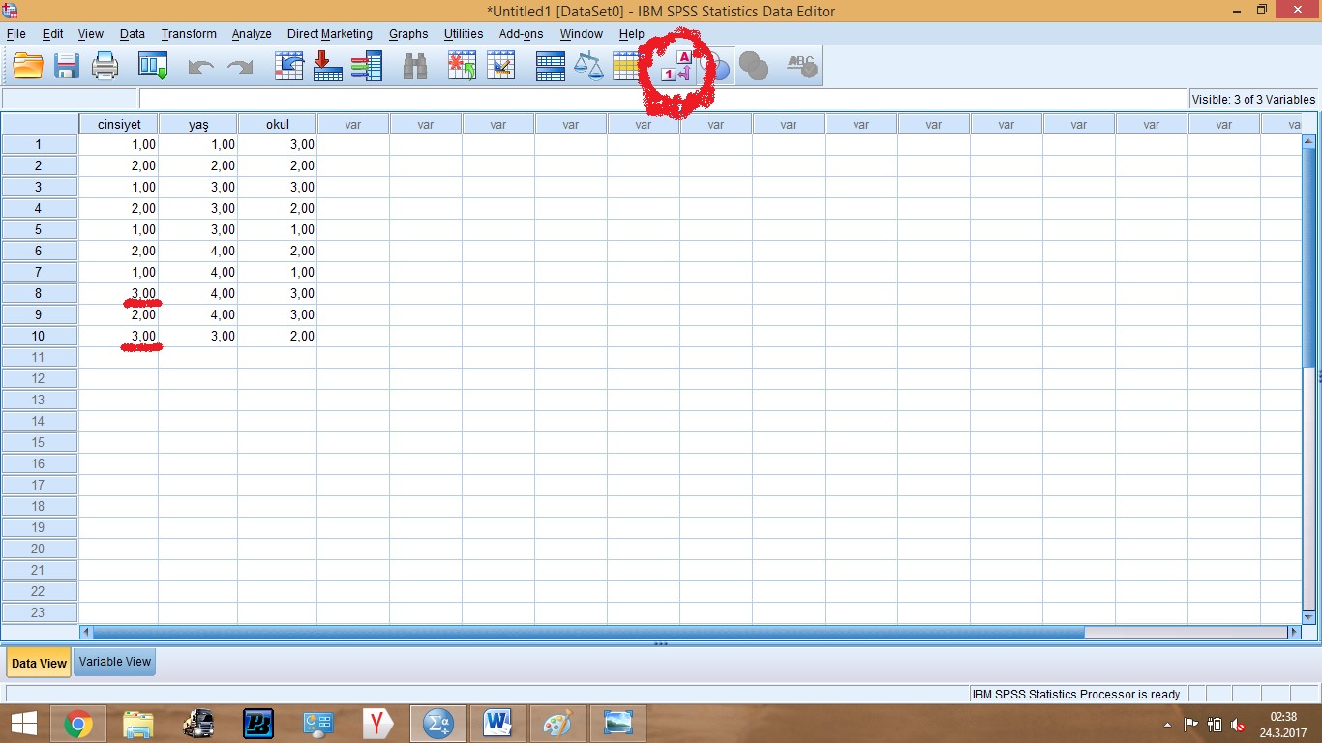Open the Analyze menu
Viewport: 1322px width, 743px height.
click(x=252, y=34)
